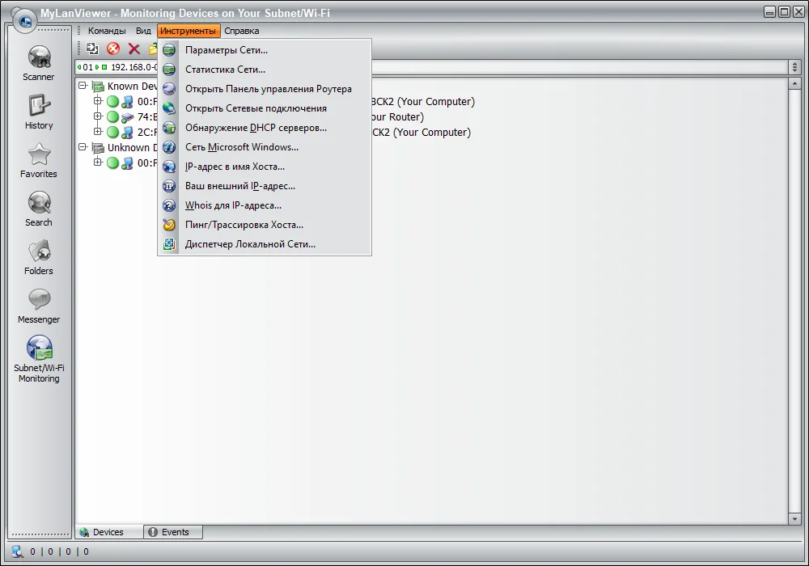This screenshot has width=809, height=566.
Task: Choose Диспетчер Локальной Сети... entry
Action: pos(265,244)
